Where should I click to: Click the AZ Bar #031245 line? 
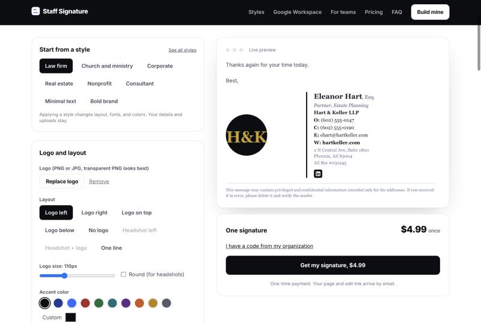(x=330, y=163)
